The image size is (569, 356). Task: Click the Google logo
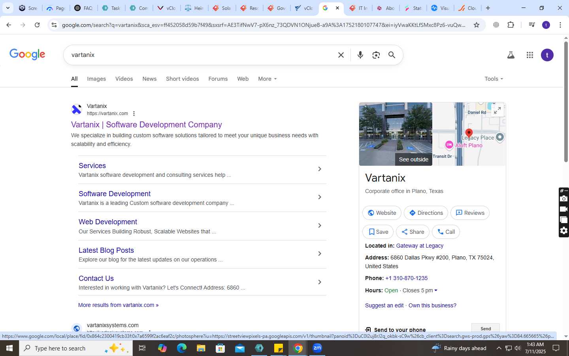pyautogui.click(x=27, y=55)
